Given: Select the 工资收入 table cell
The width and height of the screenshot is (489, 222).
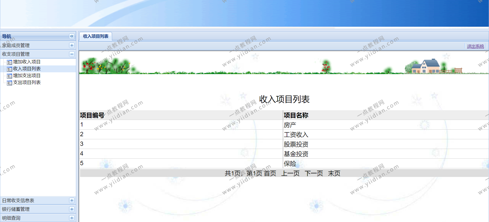Looking at the screenshot, I should point(386,134).
